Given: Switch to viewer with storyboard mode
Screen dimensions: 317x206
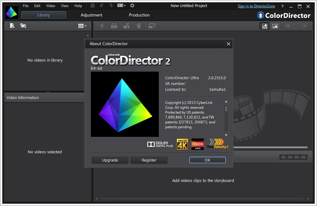Looking at the screenshot, I should point(265,26).
